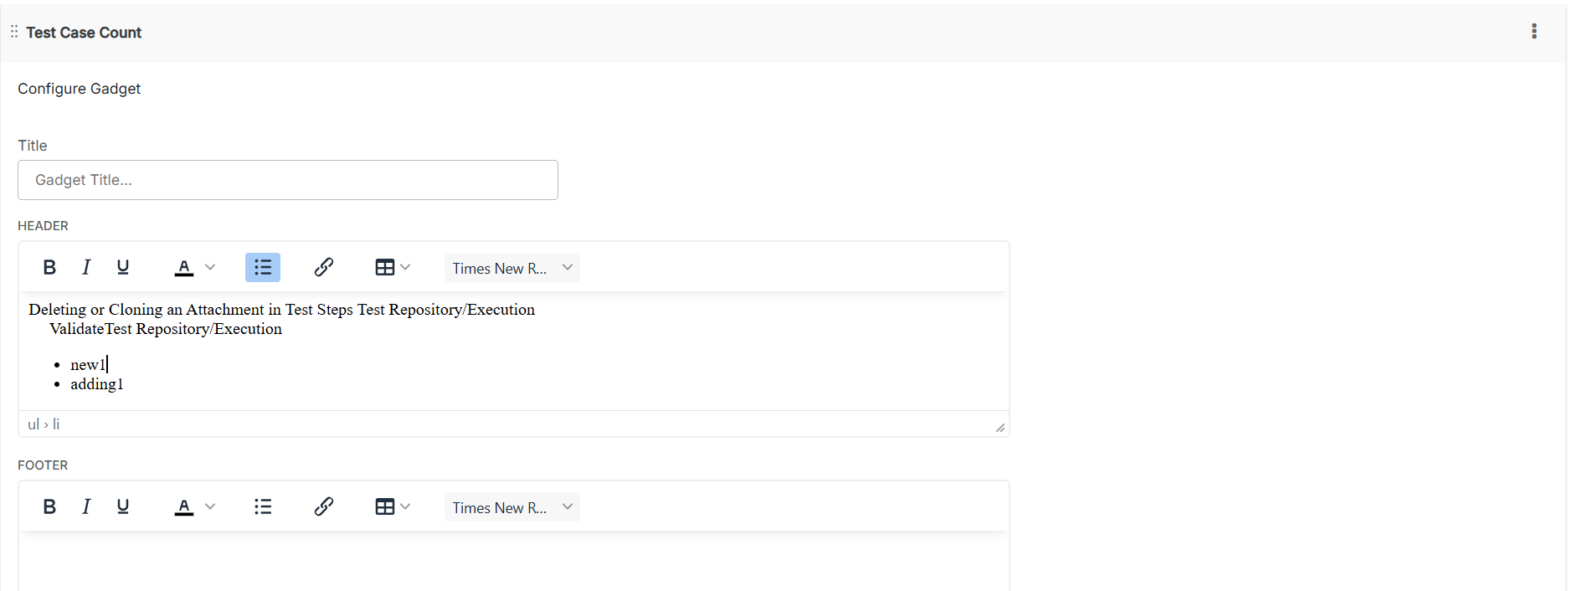Toggle bullet list formatting in the Footer editor
The height and width of the screenshot is (591, 1578).
(262, 506)
